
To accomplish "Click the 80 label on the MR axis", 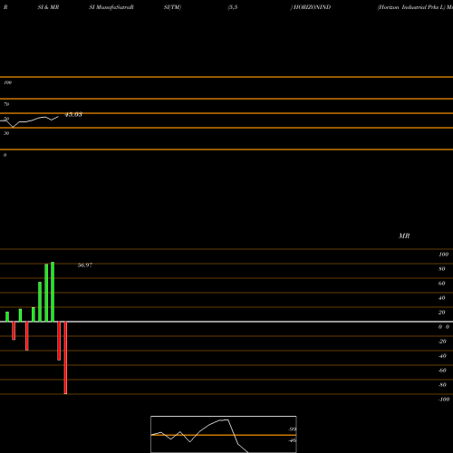I will pos(442,269).
